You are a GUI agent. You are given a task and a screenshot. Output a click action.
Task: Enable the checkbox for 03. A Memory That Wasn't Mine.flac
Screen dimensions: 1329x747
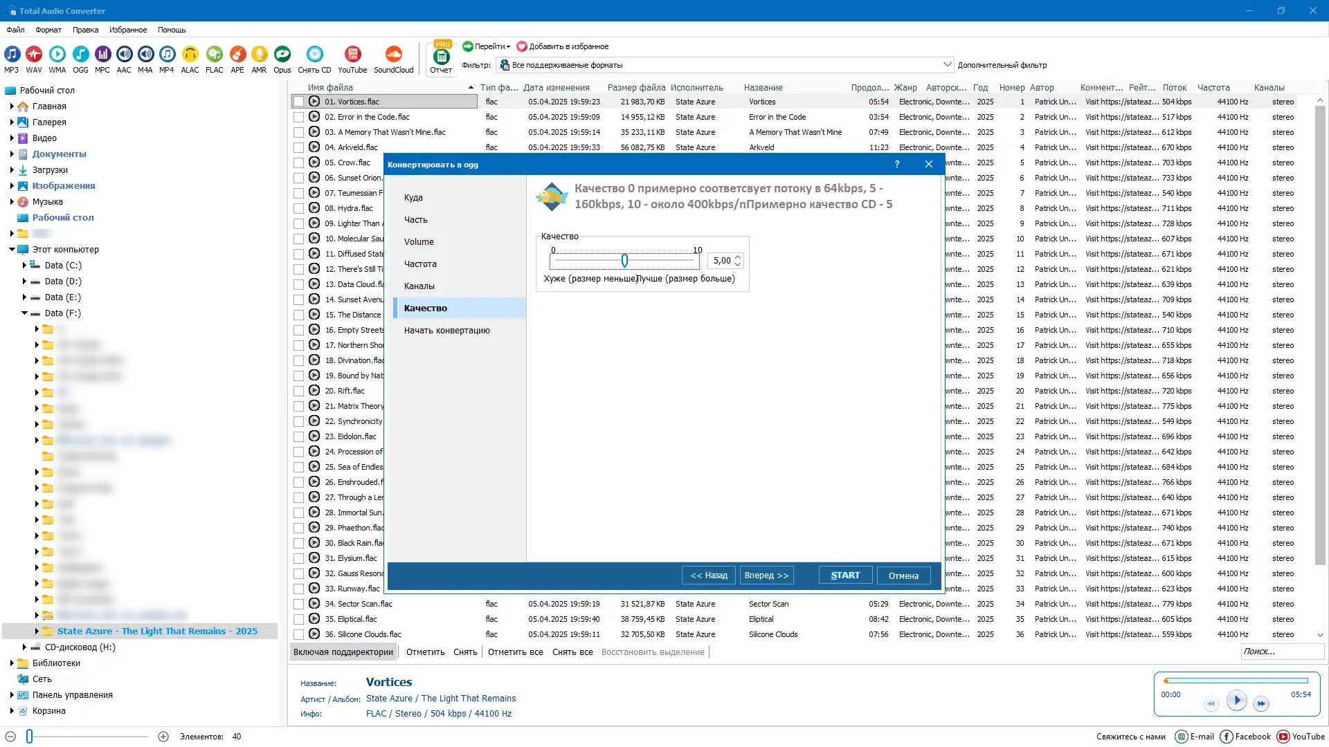[298, 132]
